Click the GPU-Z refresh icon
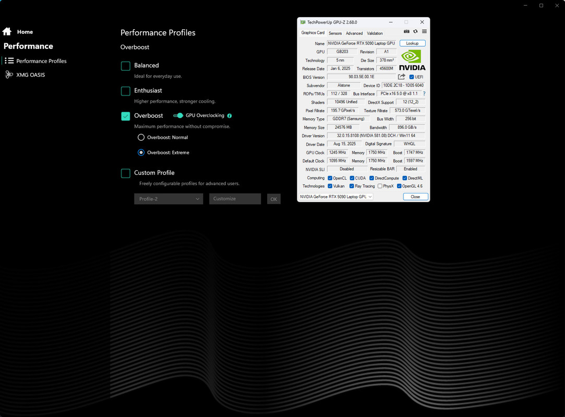 tap(415, 32)
